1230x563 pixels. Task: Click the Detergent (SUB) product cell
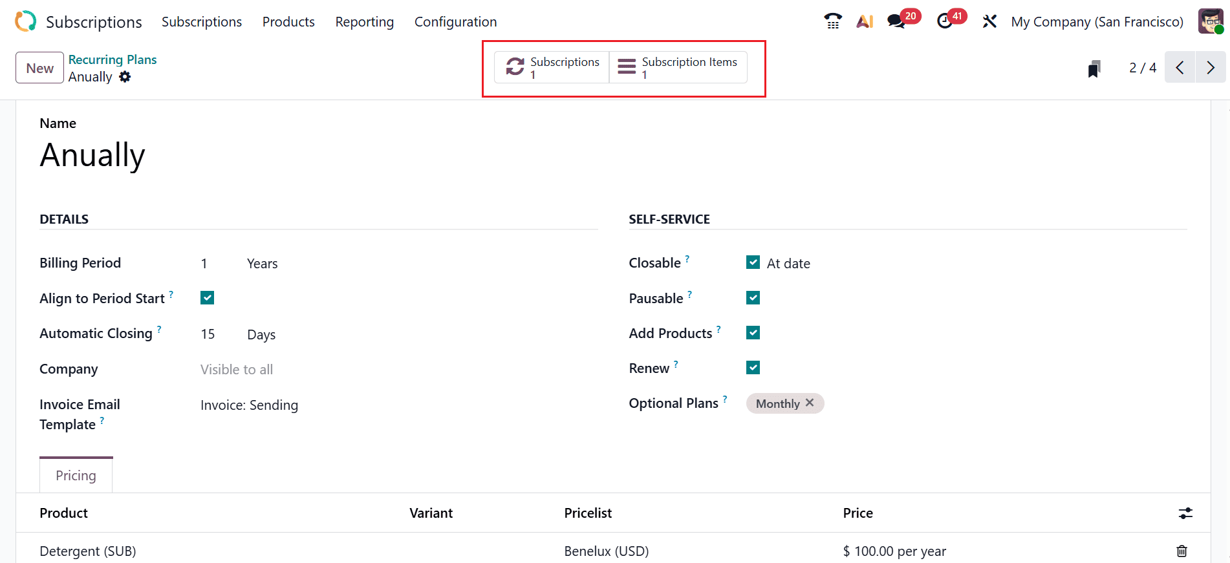coord(88,551)
